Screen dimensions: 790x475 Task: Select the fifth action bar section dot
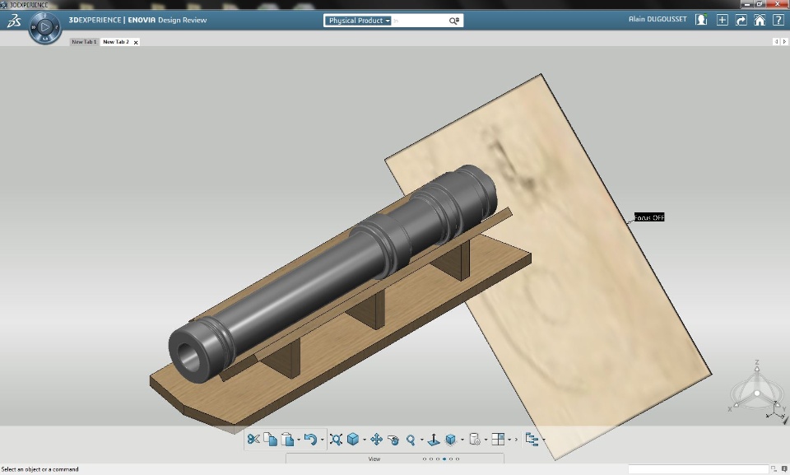[451, 459]
